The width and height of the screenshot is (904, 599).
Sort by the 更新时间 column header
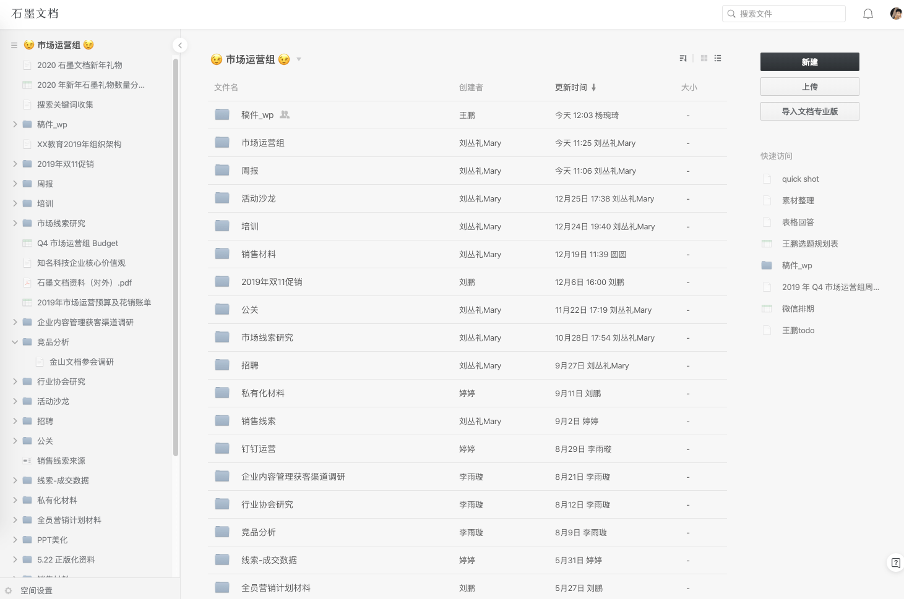coord(571,87)
